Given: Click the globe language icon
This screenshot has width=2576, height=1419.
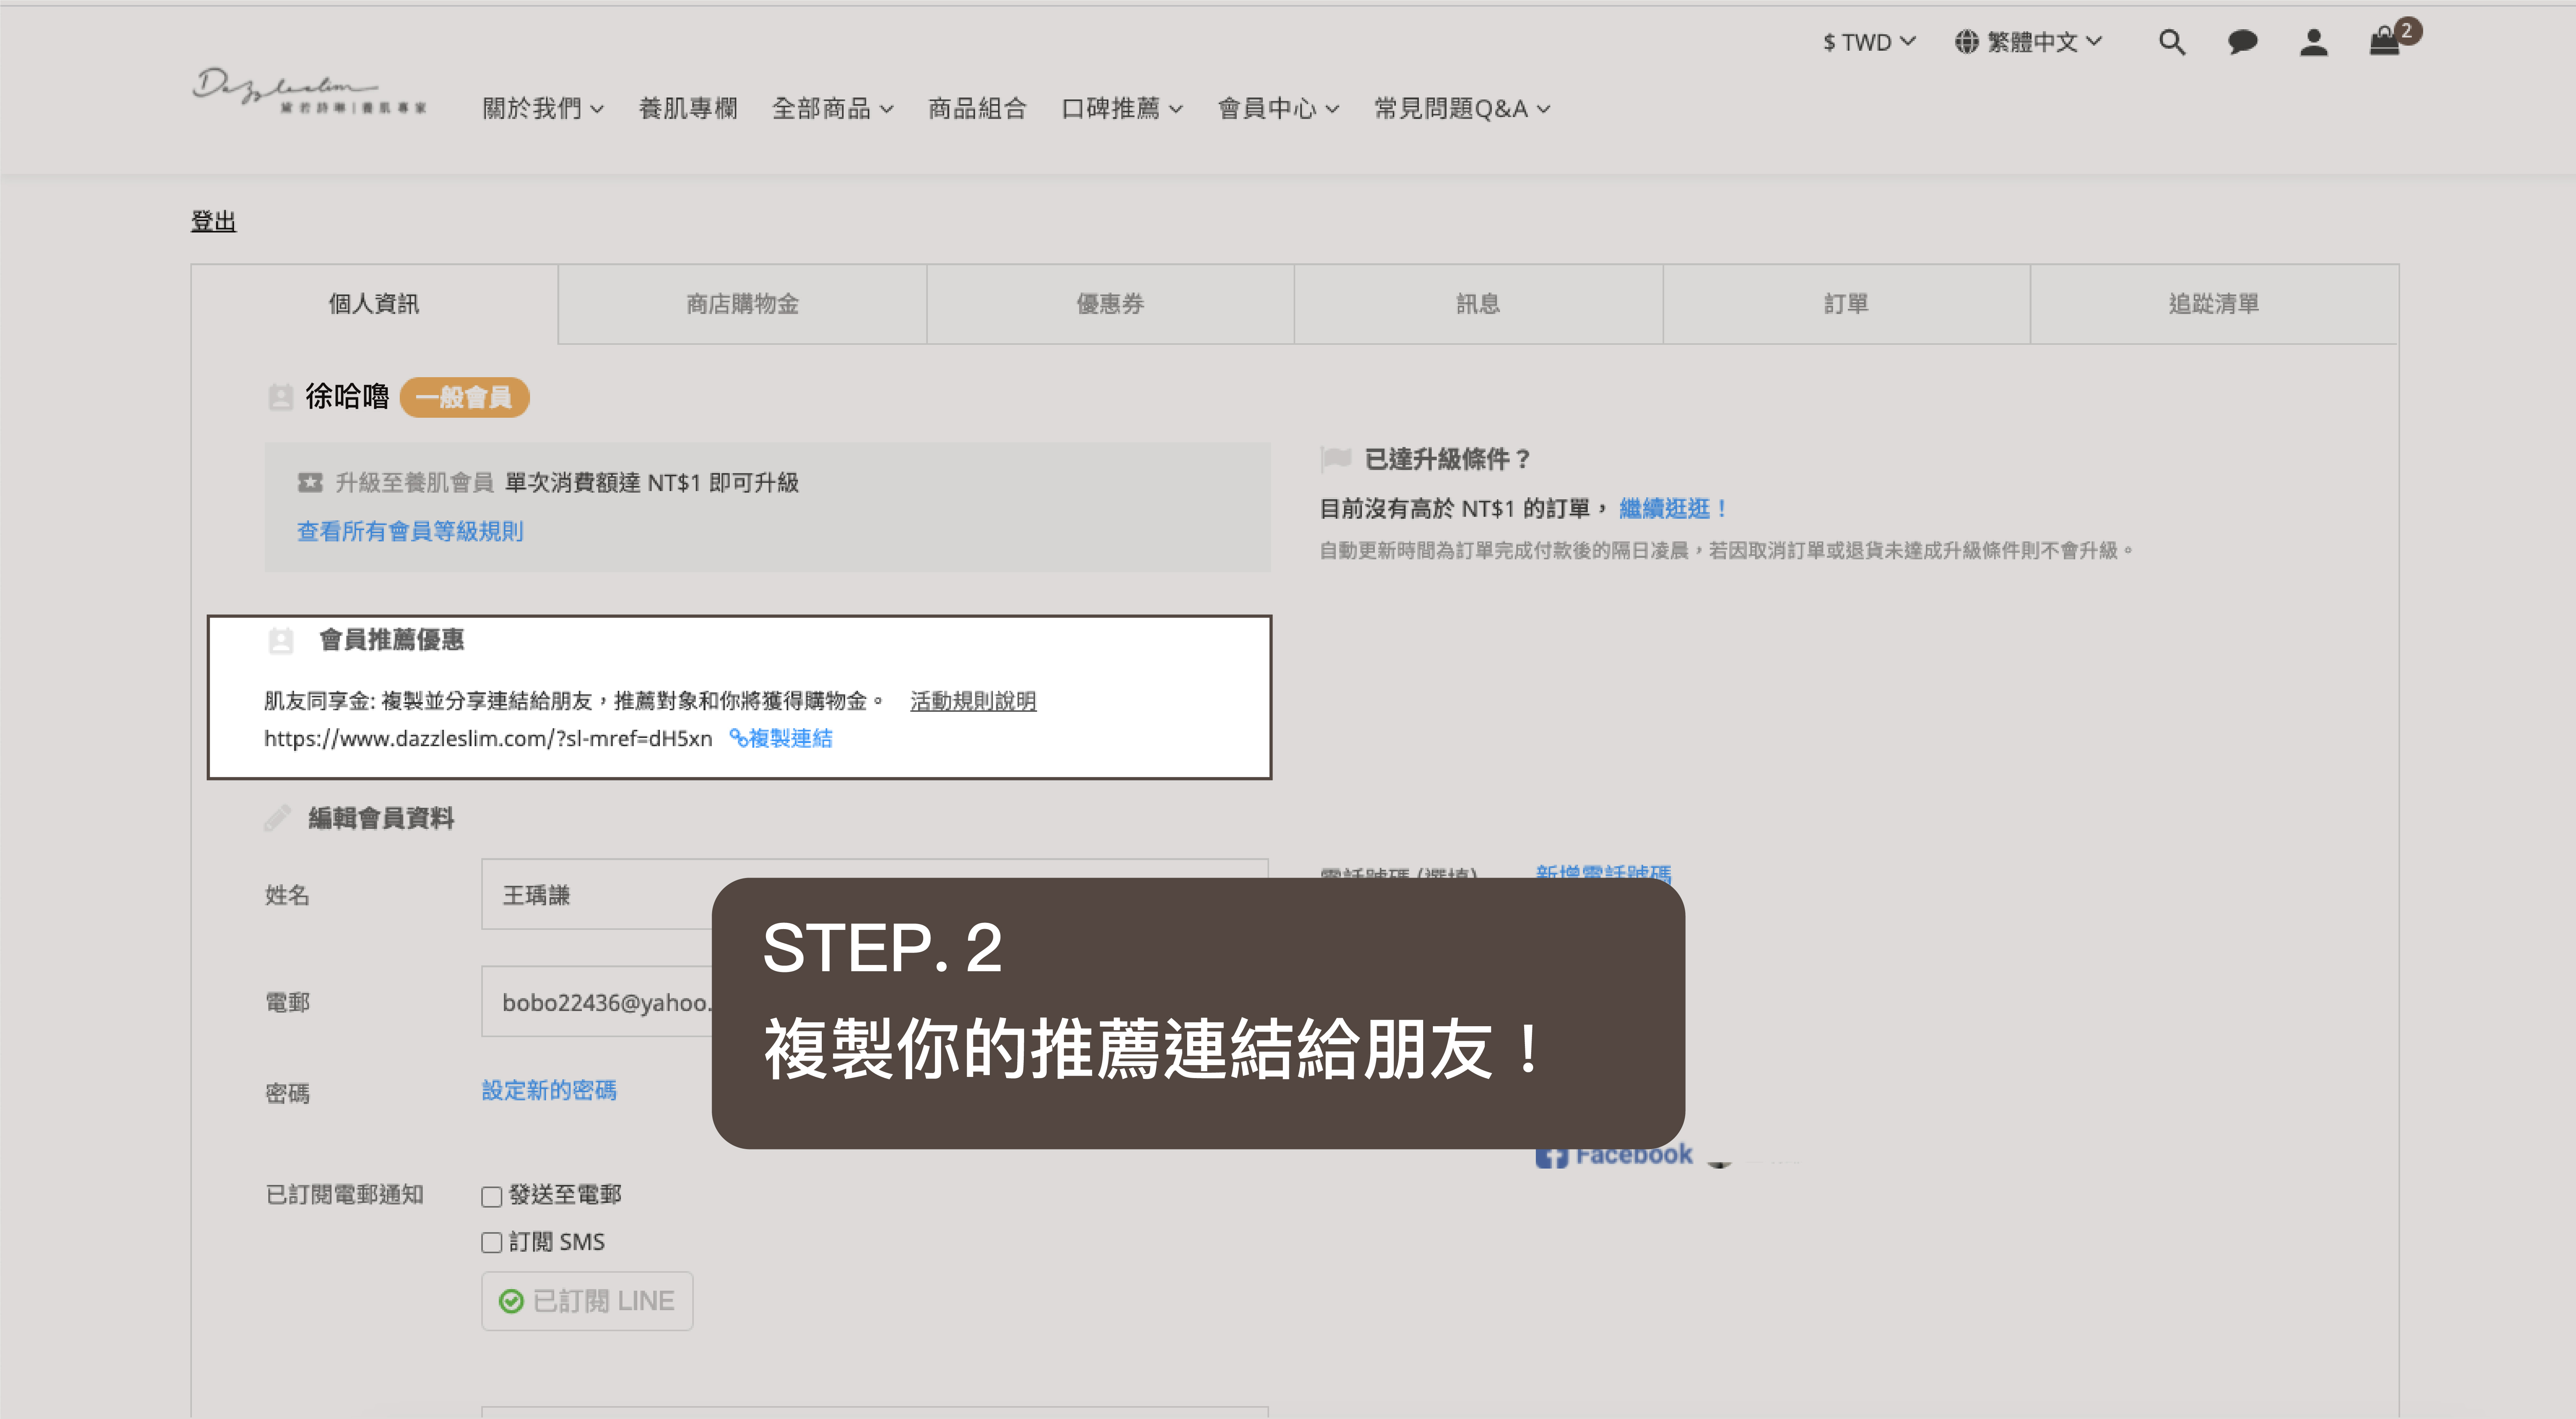Looking at the screenshot, I should (1966, 42).
